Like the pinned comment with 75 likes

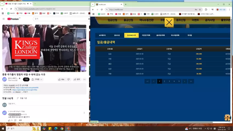(x=9, y=120)
